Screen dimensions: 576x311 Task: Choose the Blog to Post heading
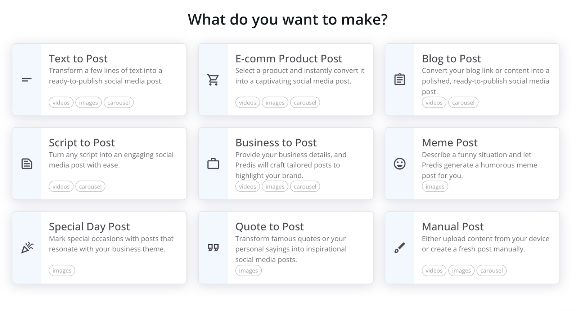coord(451,59)
